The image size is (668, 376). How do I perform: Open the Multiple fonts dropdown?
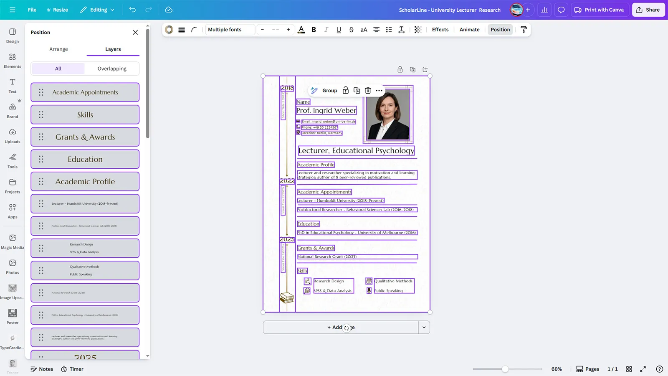(230, 30)
